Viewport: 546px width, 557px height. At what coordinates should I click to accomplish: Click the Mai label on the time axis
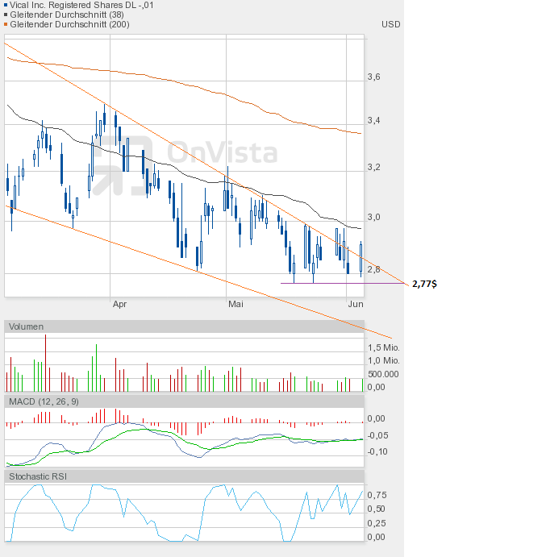pos(235,304)
